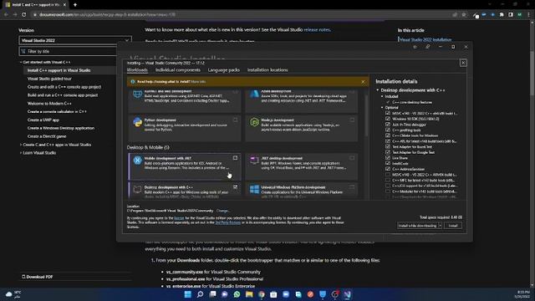Switch to the Language packs tab

pos(224,70)
